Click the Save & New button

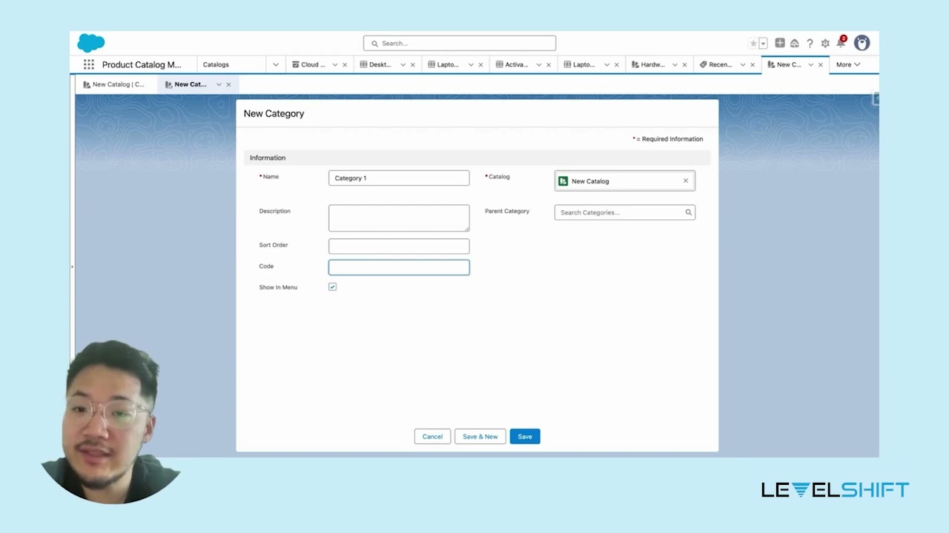pos(480,437)
